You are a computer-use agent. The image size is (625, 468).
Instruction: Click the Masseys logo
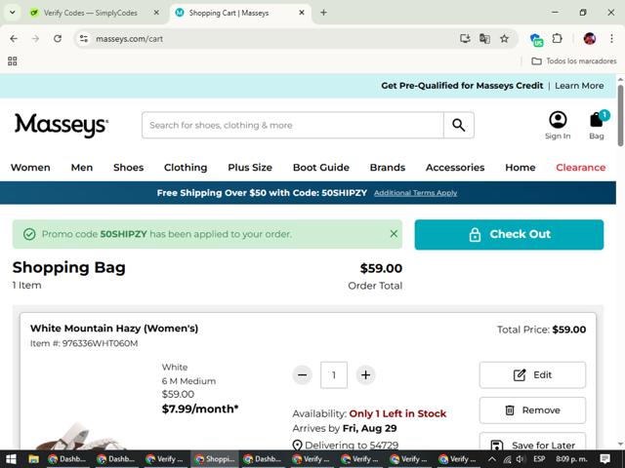61,125
